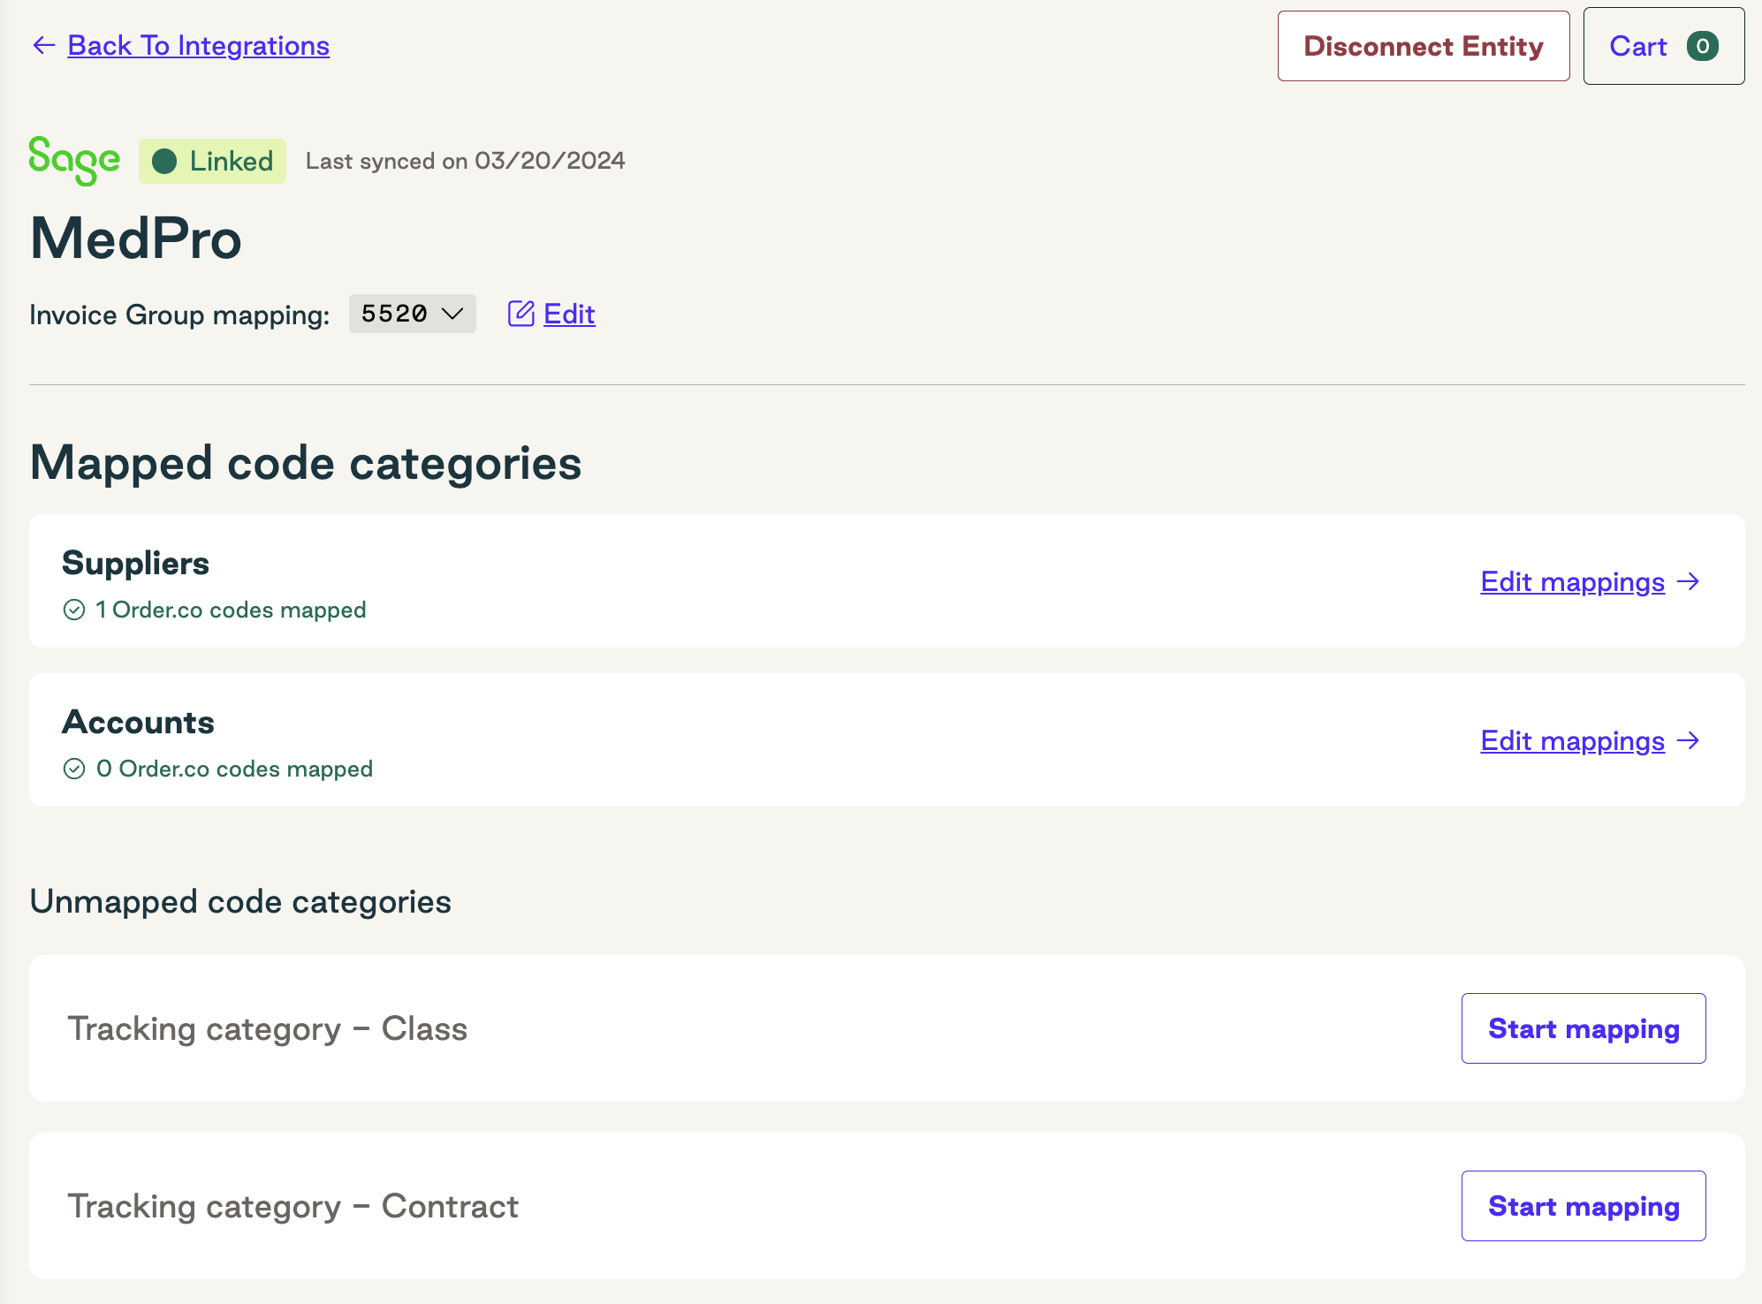Image resolution: width=1762 pixels, height=1304 pixels.
Task: Click the Unmapped code categories heading
Action: pyautogui.click(x=240, y=902)
